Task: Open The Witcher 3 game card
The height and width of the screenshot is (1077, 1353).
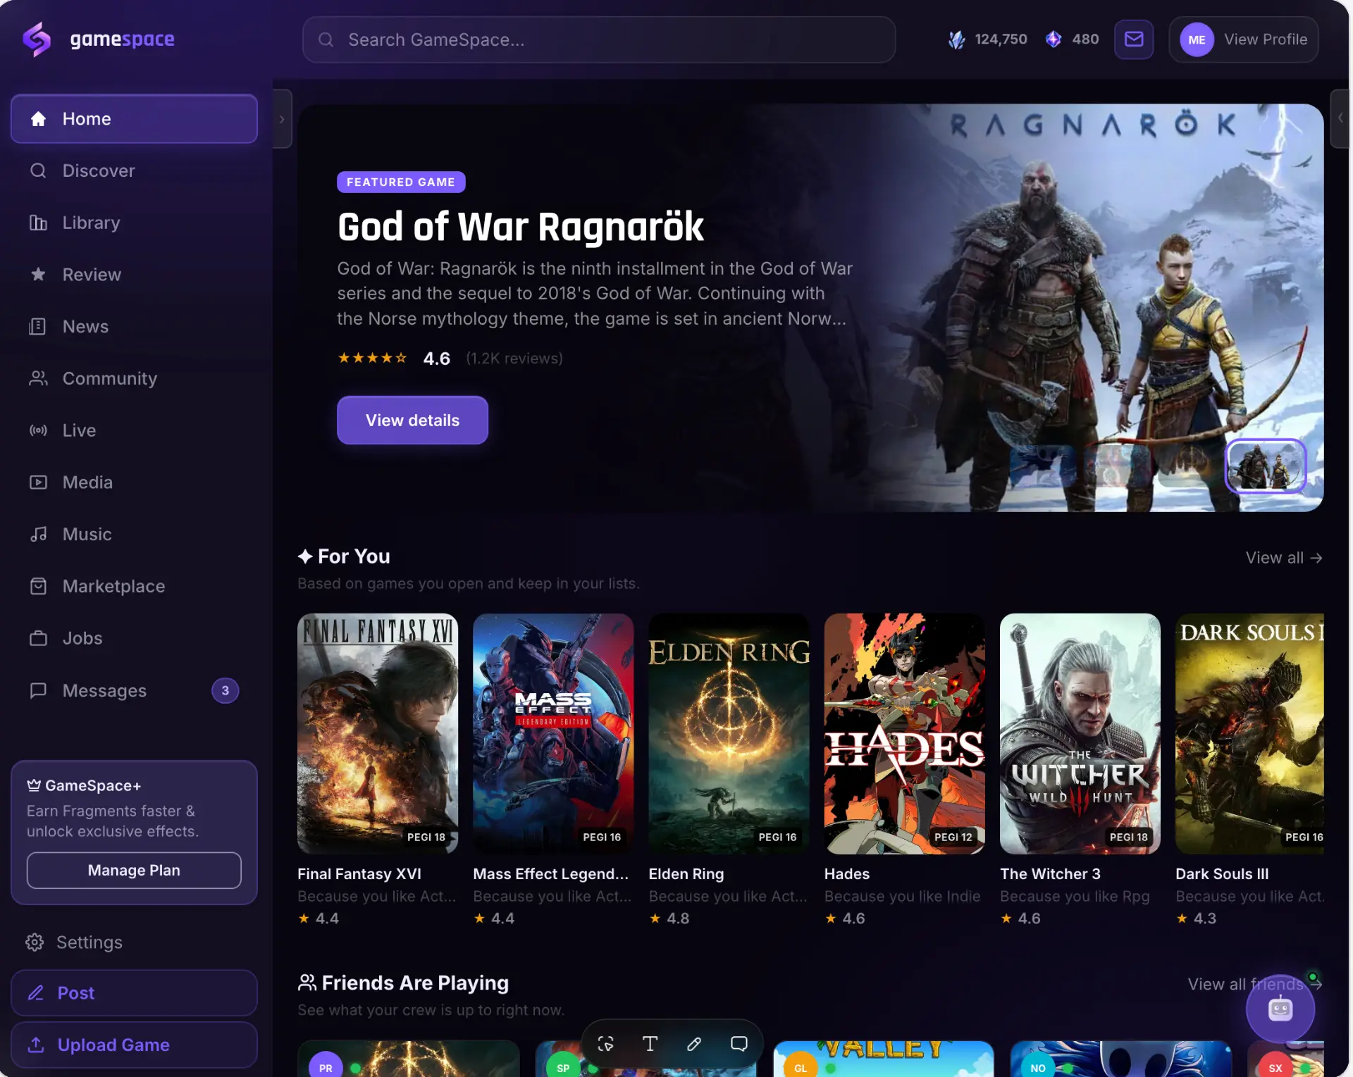Action: (1080, 769)
